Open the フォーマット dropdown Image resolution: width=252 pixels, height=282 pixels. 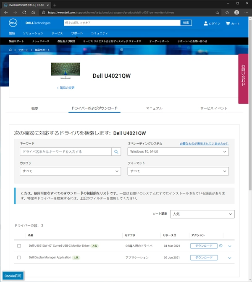[178, 171]
